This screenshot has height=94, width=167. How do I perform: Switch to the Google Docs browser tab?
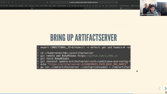click(x=42, y=8)
